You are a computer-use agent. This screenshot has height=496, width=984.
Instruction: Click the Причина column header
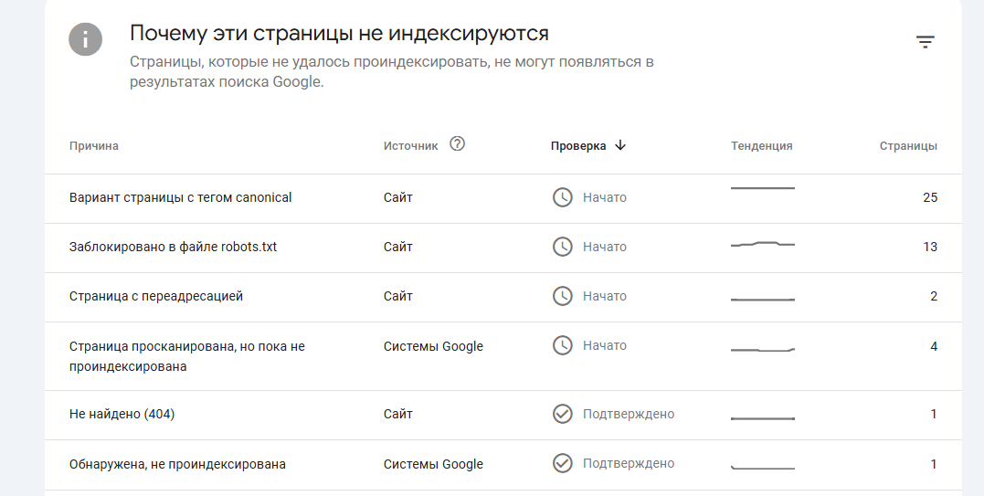tap(94, 146)
